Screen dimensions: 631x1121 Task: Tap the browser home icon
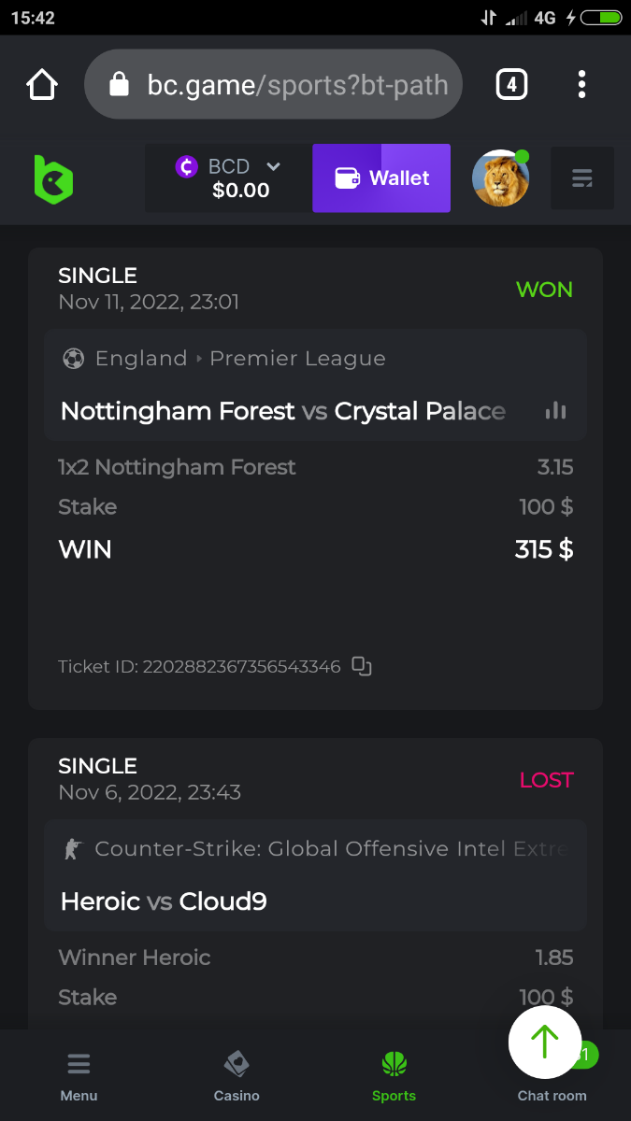click(42, 85)
